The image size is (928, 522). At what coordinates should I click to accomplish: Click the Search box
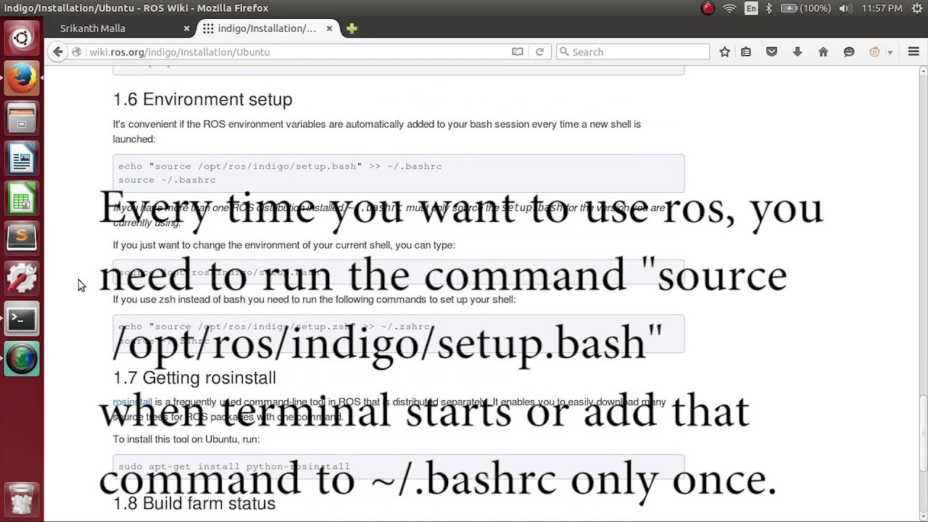[x=633, y=51]
